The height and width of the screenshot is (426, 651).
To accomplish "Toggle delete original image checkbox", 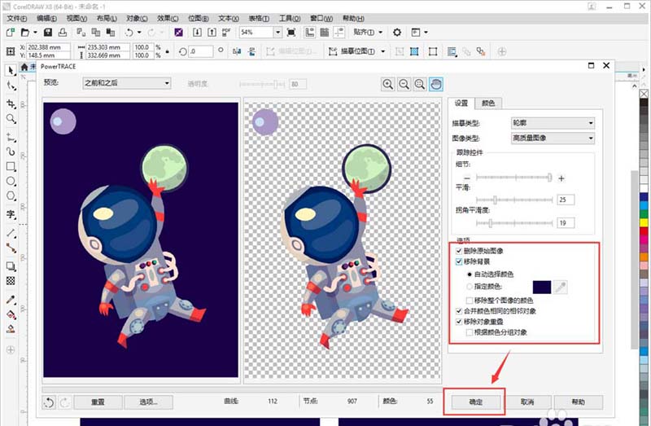I will coord(459,251).
